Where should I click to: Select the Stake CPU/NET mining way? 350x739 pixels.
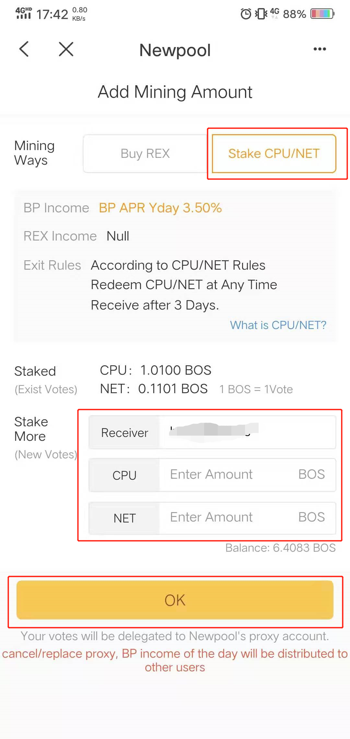tap(274, 154)
